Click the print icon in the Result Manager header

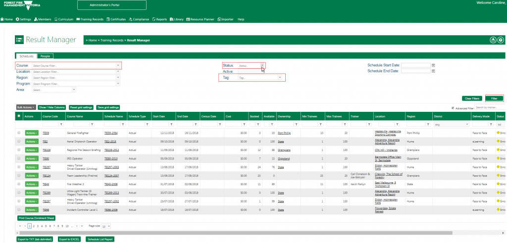tap(493, 40)
